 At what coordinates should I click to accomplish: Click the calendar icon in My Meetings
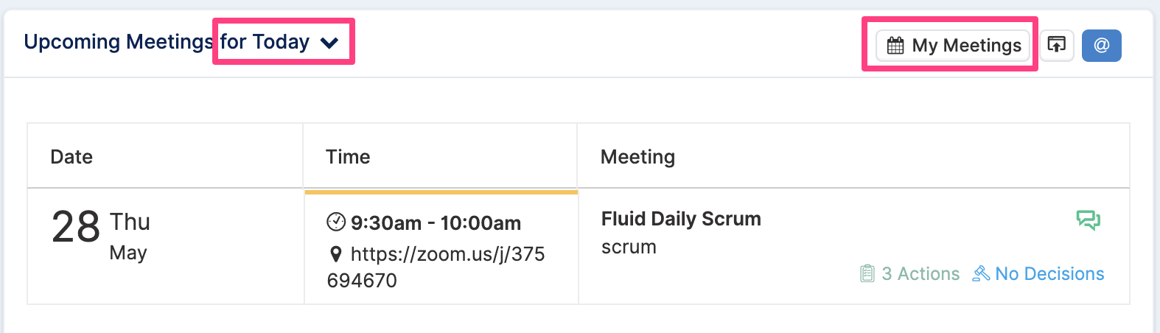pos(895,46)
